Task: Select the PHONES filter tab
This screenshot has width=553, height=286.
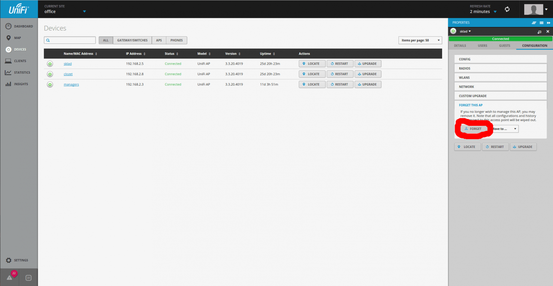Action: (176, 40)
